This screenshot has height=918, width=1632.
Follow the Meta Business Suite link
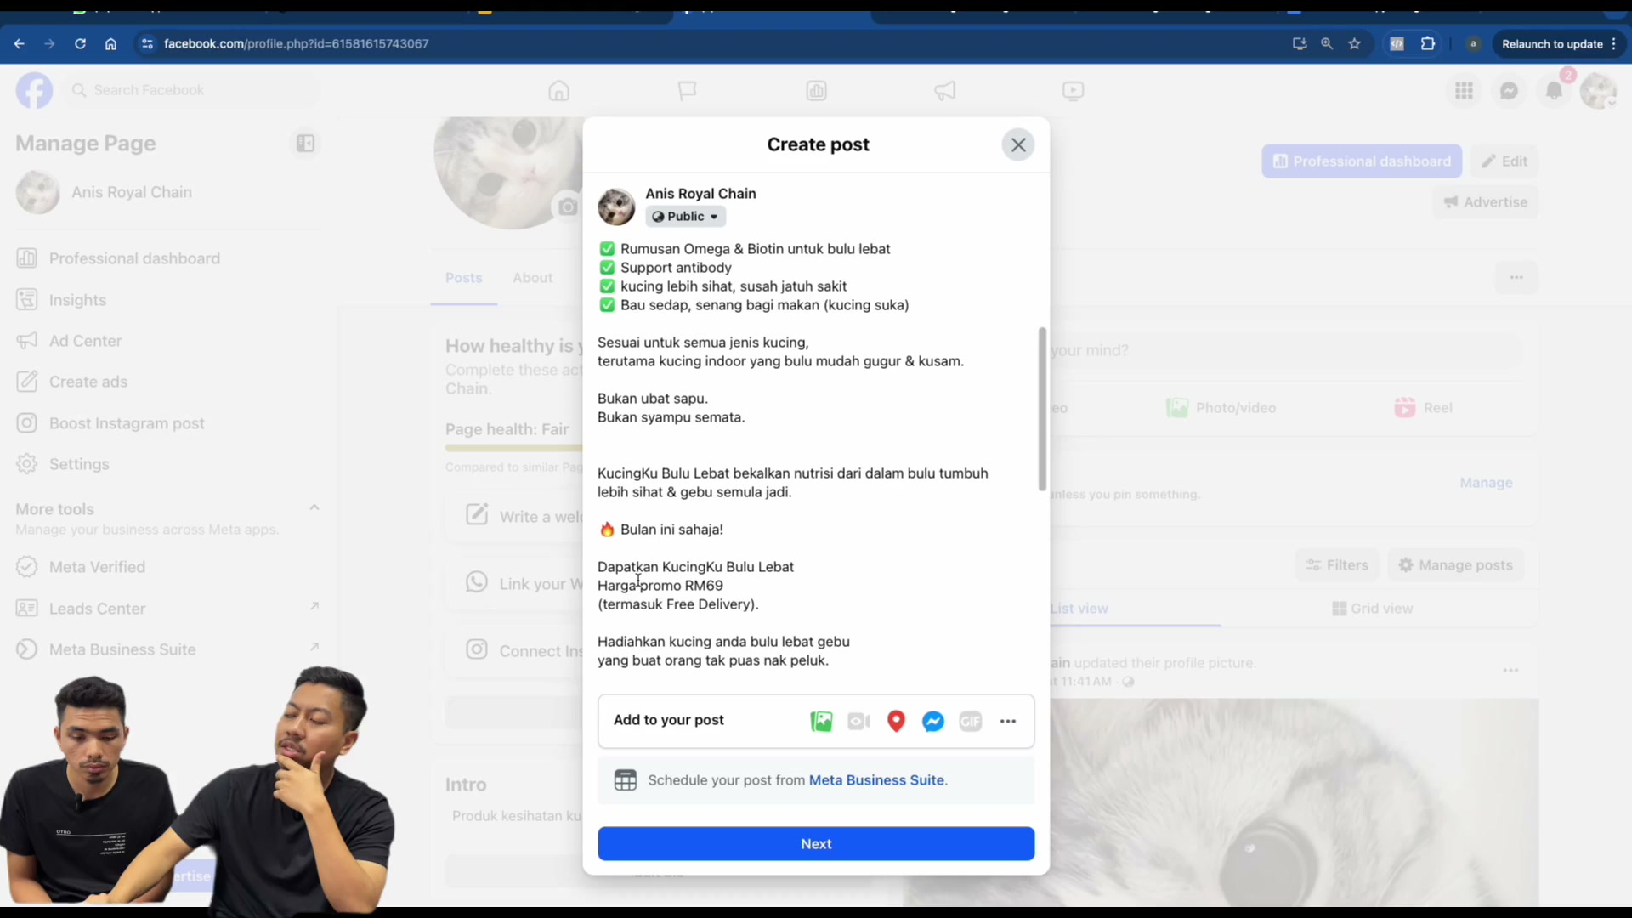click(876, 780)
